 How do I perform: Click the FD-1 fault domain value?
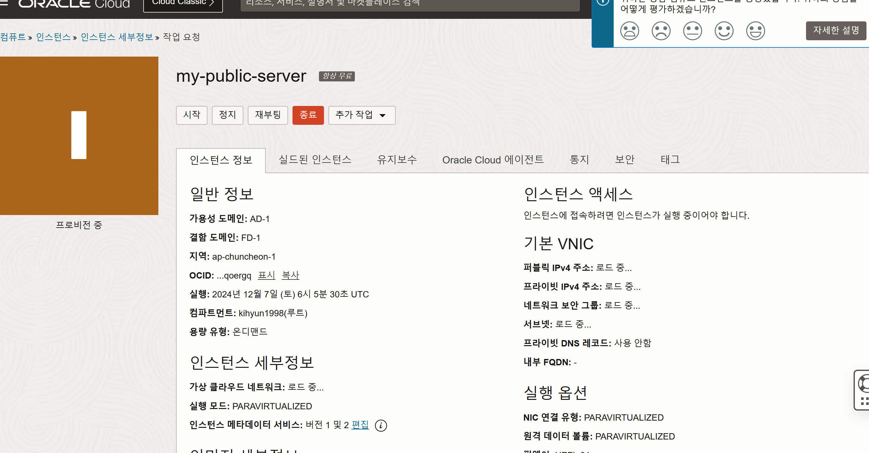click(251, 238)
